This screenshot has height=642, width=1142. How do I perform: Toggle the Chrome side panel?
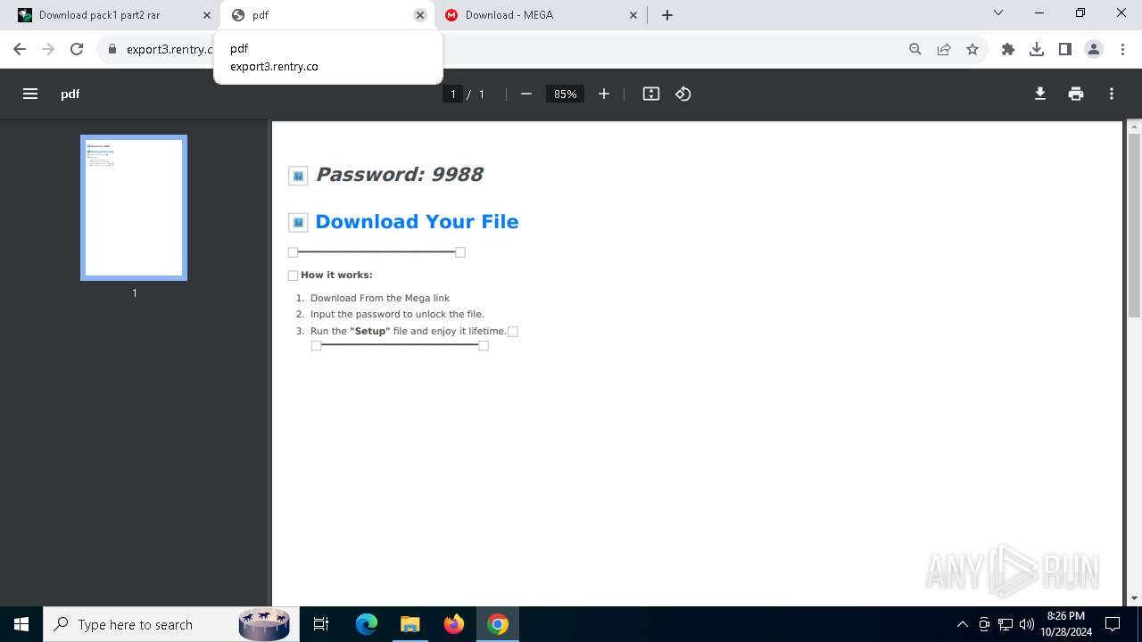point(1065,49)
